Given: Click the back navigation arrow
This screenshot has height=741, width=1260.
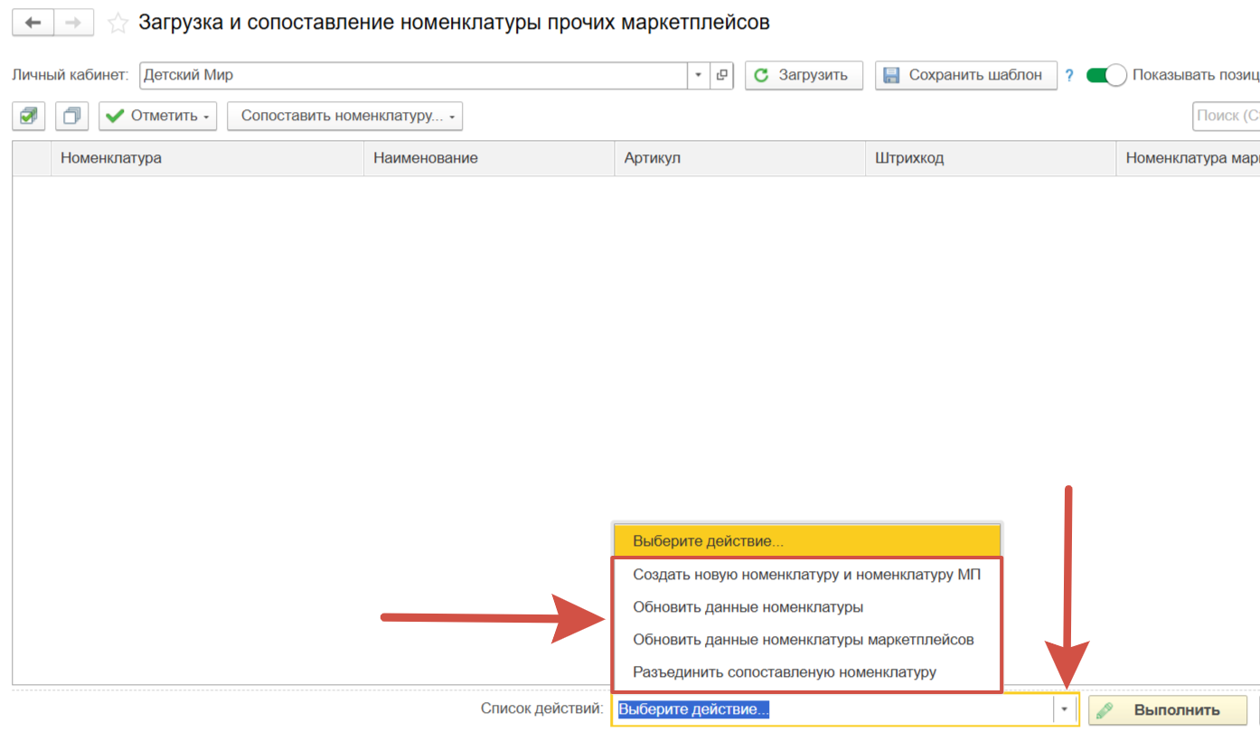Looking at the screenshot, I should [x=33, y=23].
